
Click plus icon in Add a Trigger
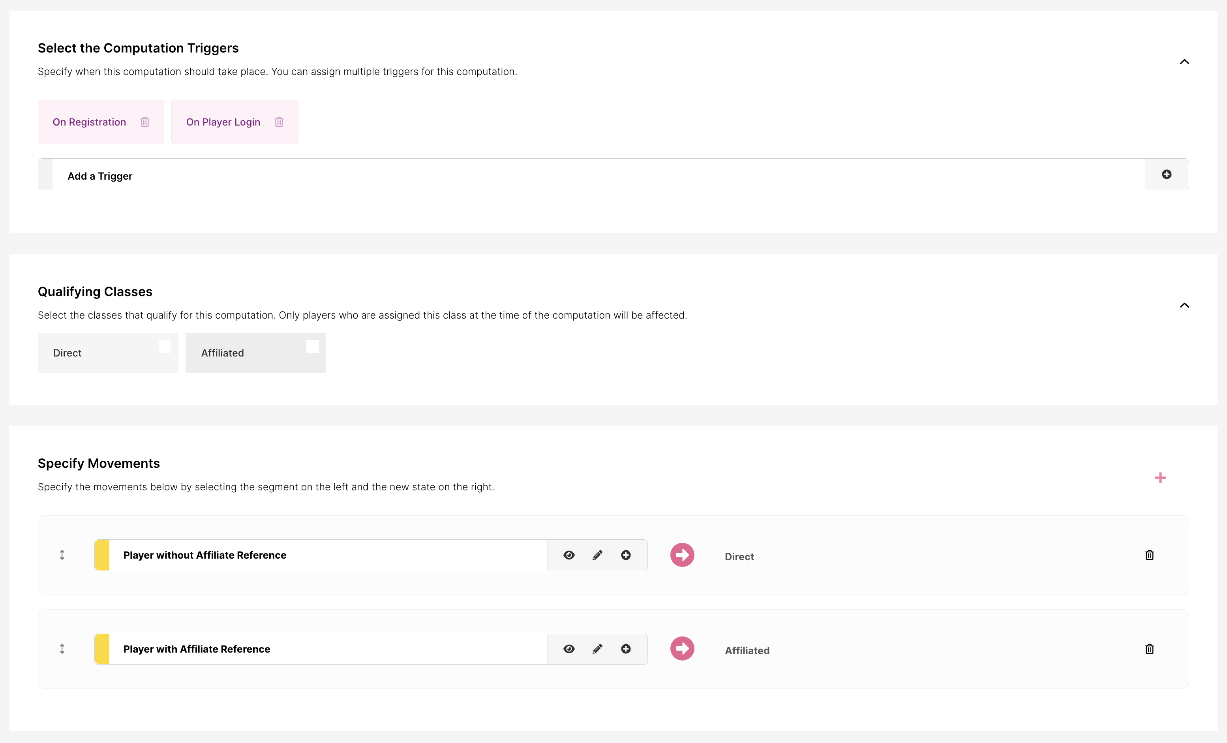[1166, 174]
